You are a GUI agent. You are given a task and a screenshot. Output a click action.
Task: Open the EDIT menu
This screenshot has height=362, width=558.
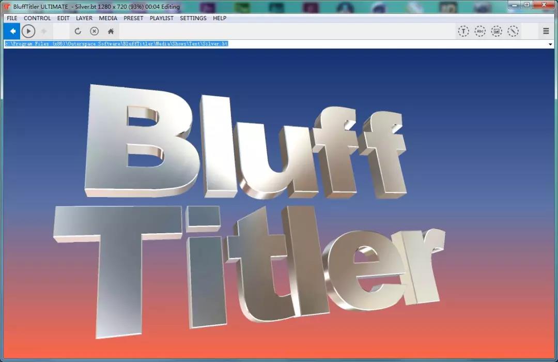click(x=64, y=18)
